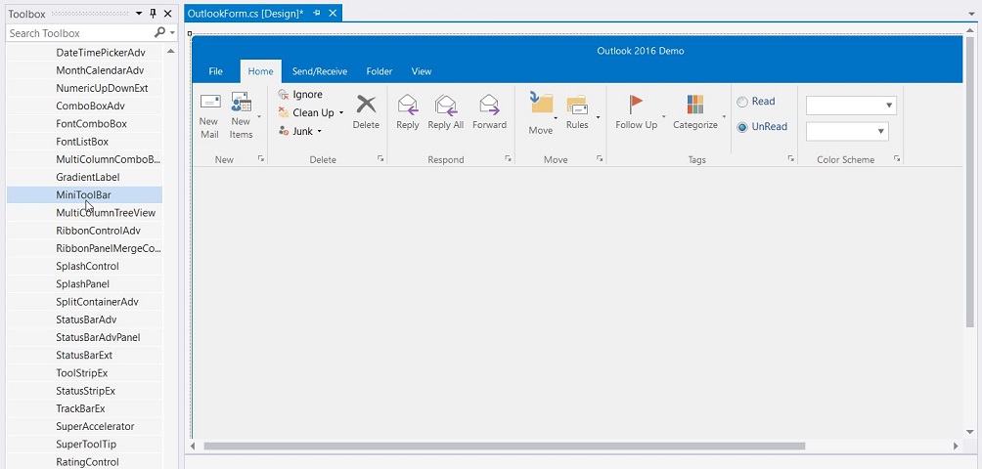
Task: Select DateTimePickerAdv in the Toolbox
Action: (x=84, y=53)
